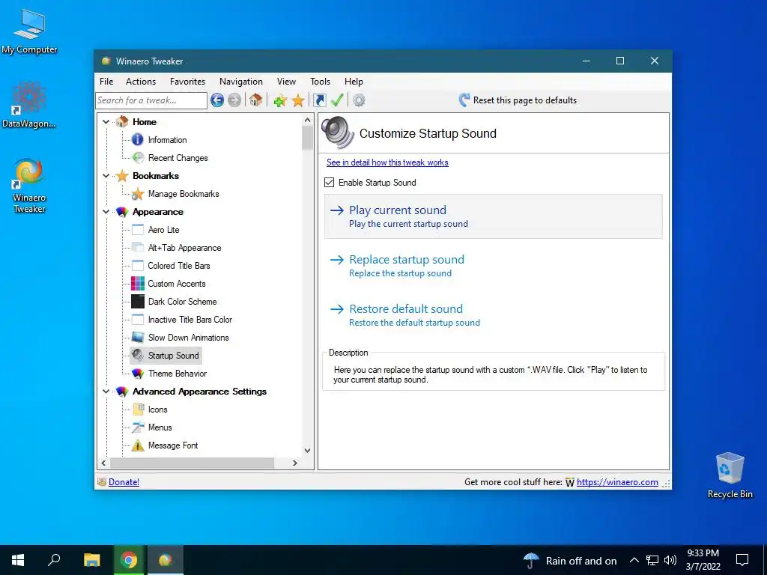
Task: Open the Recycle Bin desktop icon
Action: 730,475
